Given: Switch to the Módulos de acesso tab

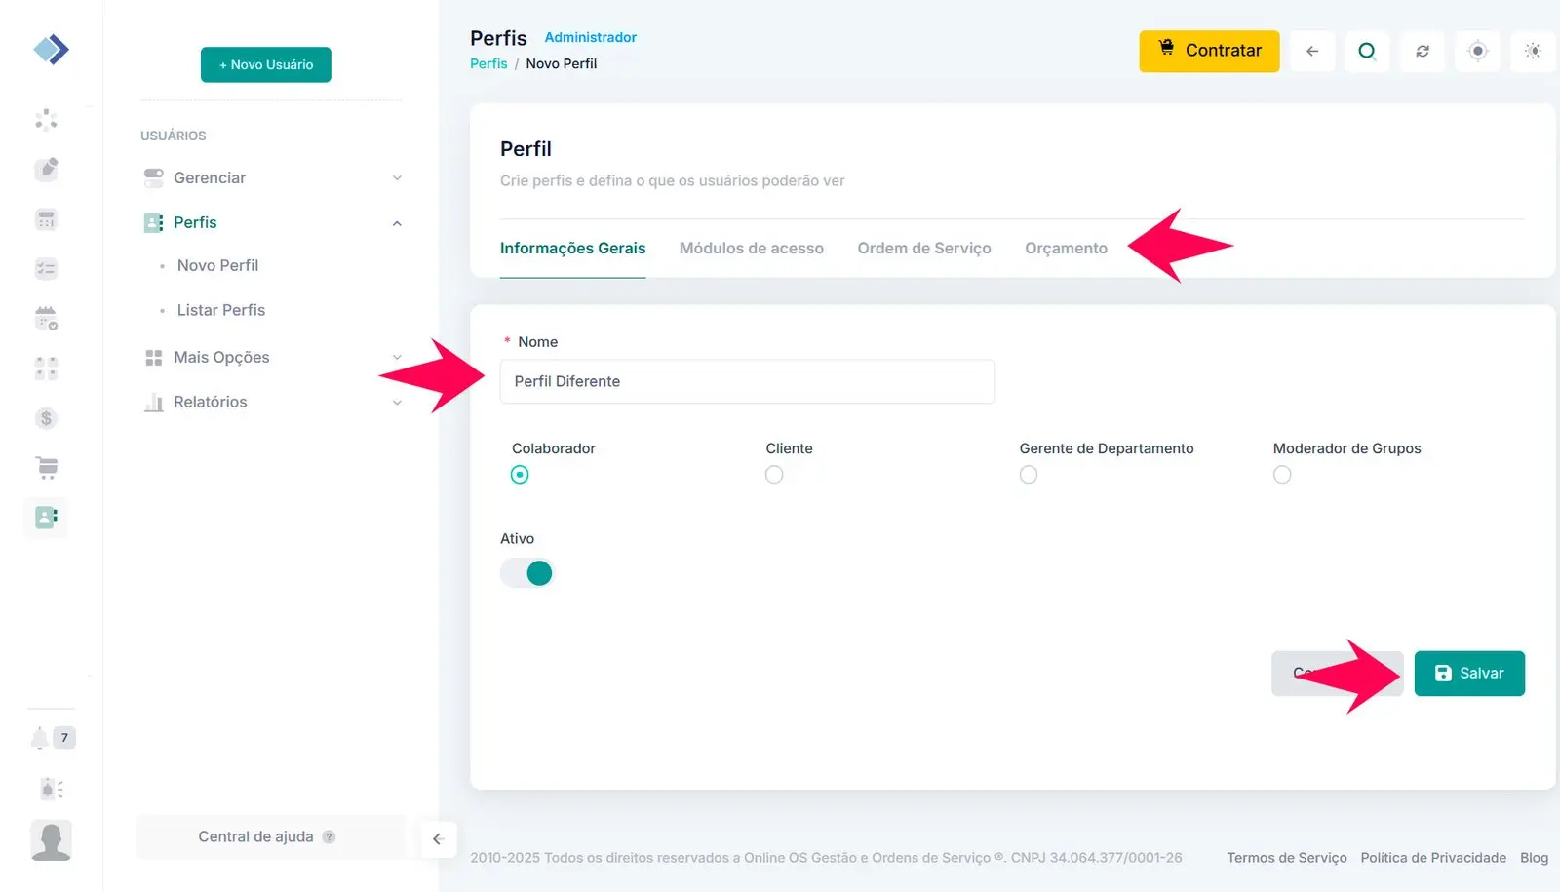Looking at the screenshot, I should [751, 249].
